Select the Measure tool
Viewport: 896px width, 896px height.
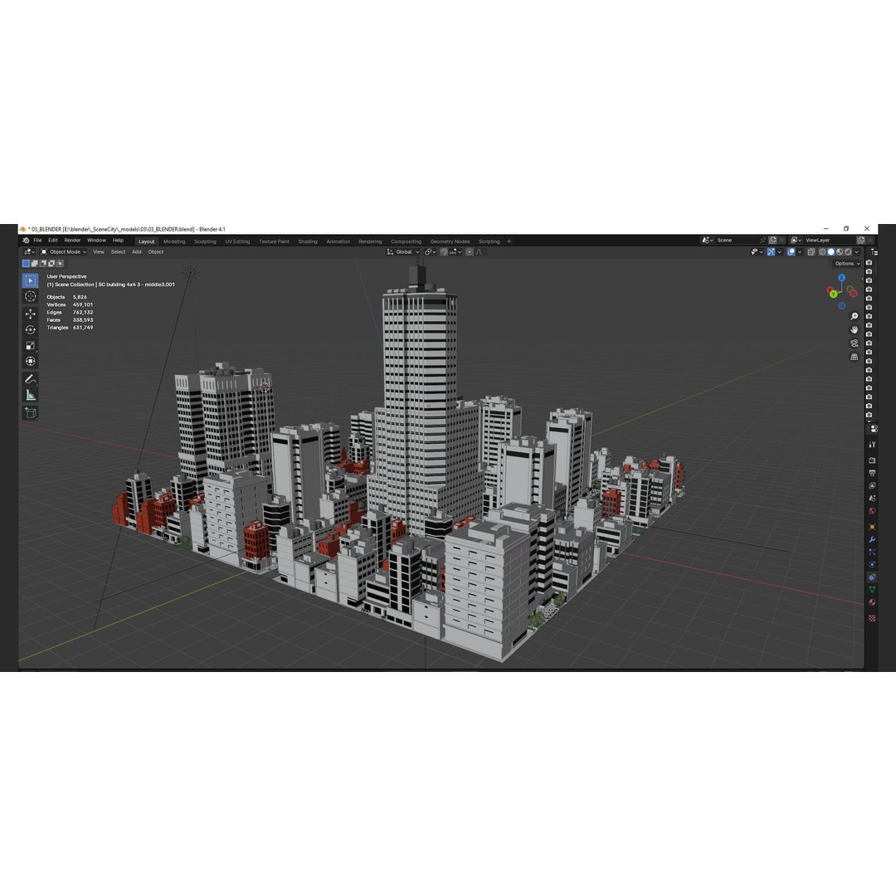(x=31, y=395)
